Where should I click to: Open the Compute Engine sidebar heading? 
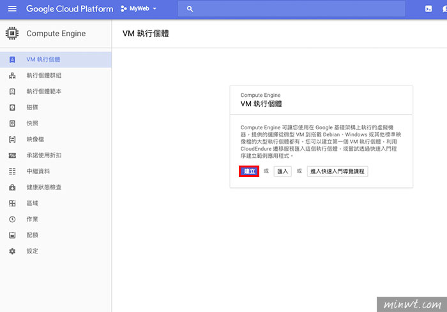click(x=56, y=34)
